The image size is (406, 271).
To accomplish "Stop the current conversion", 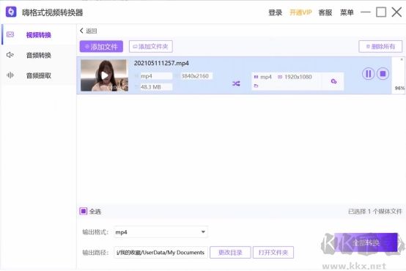I will [383, 74].
